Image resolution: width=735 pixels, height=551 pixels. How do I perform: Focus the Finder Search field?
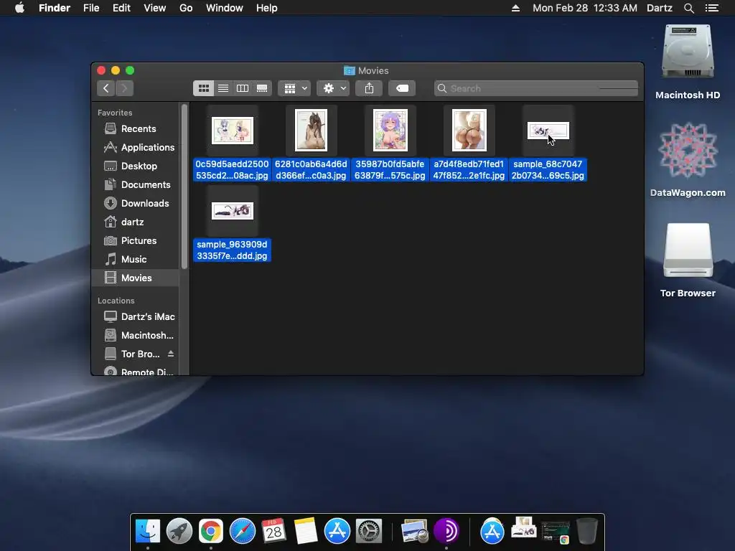click(x=536, y=88)
